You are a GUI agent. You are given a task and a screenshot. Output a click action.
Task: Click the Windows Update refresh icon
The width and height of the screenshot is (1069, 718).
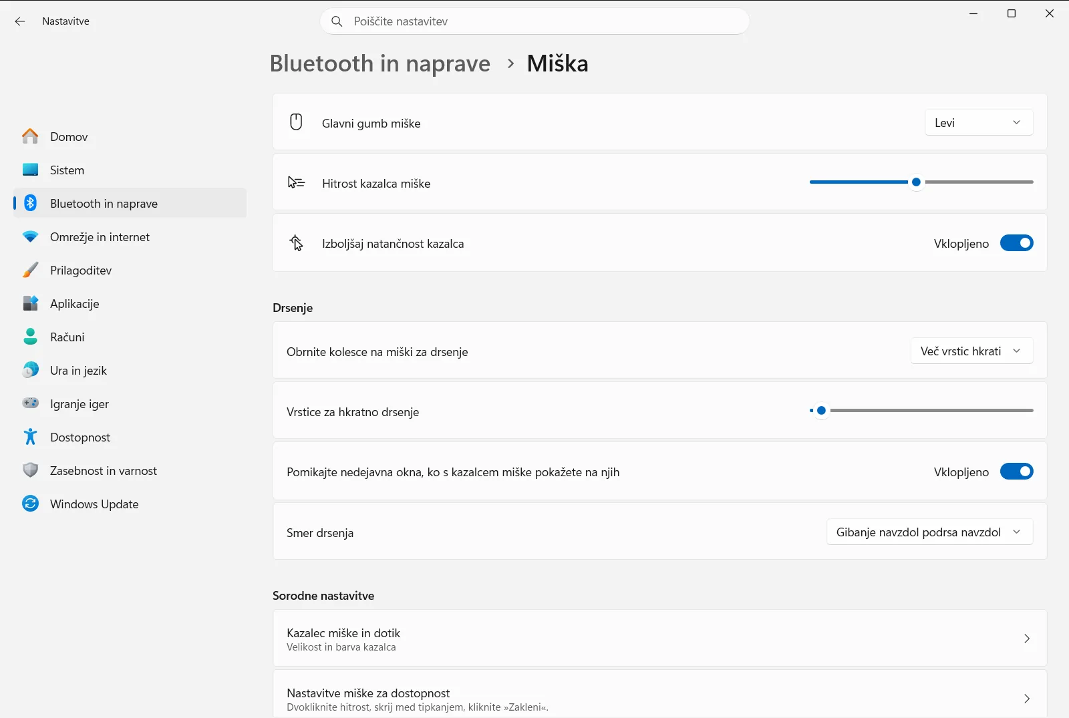click(x=30, y=504)
